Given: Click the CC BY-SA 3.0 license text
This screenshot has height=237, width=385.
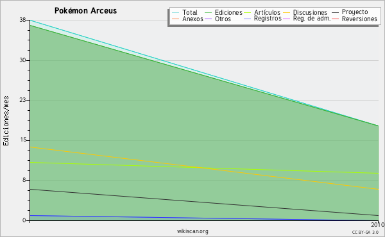Looking at the screenshot, I should pos(365,232).
